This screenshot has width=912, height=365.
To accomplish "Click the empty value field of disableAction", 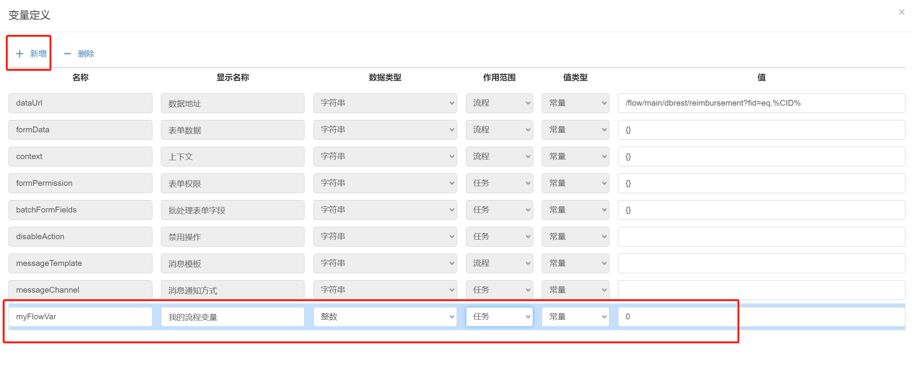I will tap(761, 236).
